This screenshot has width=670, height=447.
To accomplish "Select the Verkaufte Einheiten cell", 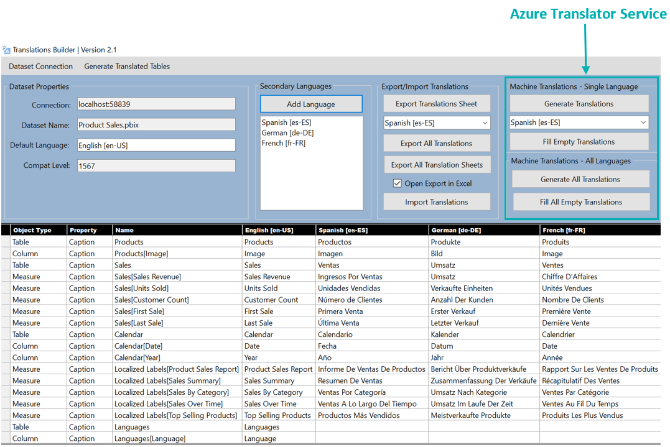I will click(484, 288).
